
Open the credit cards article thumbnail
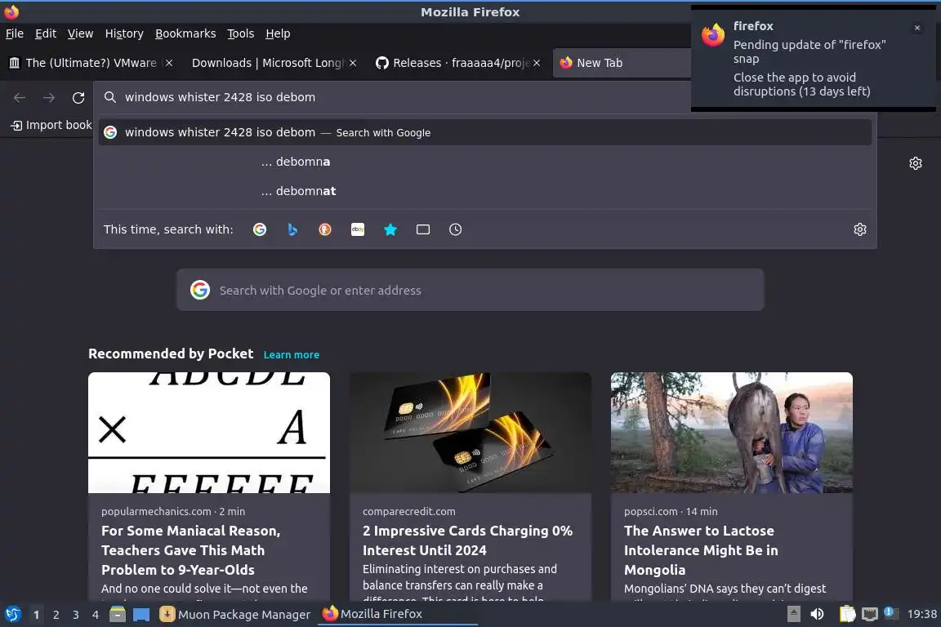(470, 433)
